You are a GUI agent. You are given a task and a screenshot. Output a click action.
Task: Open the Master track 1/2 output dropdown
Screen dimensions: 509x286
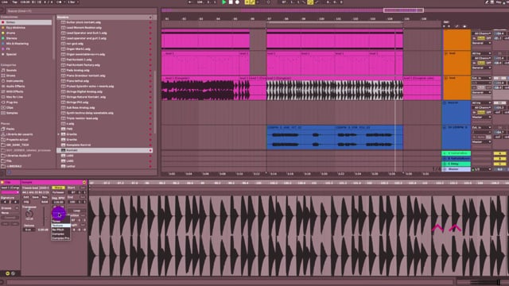(482, 169)
